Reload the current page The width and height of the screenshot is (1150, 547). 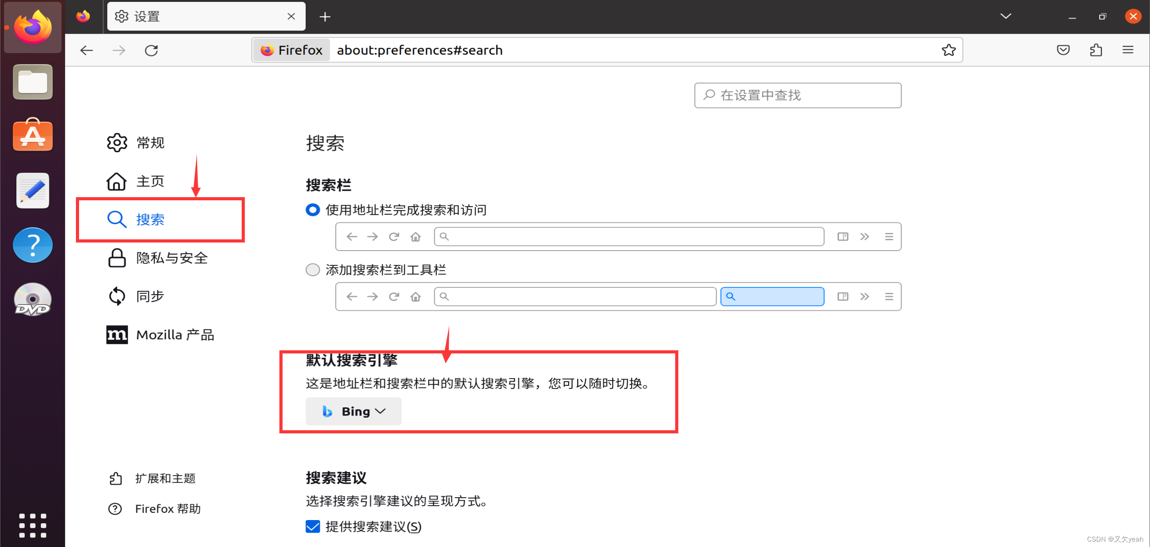click(151, 50)
